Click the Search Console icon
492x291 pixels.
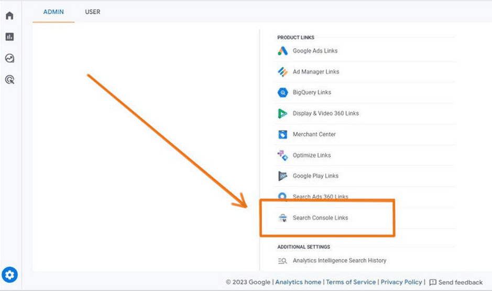(x=283, y=218)
